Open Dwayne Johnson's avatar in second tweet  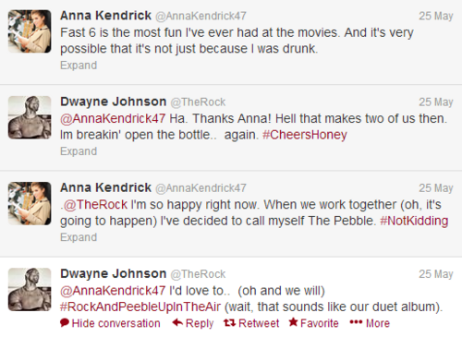[x=30, y=117]
